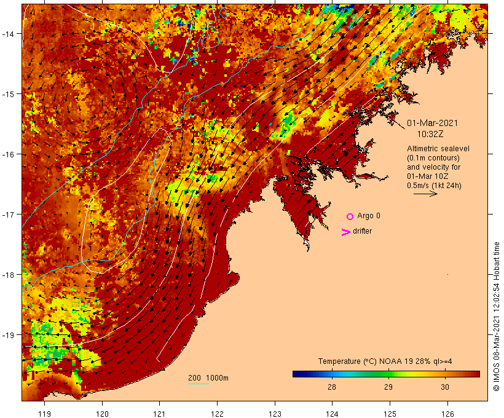Screen dimensions: 504x418
Task: Click the '200 1000m' depth label
Action: click(208, 378)
